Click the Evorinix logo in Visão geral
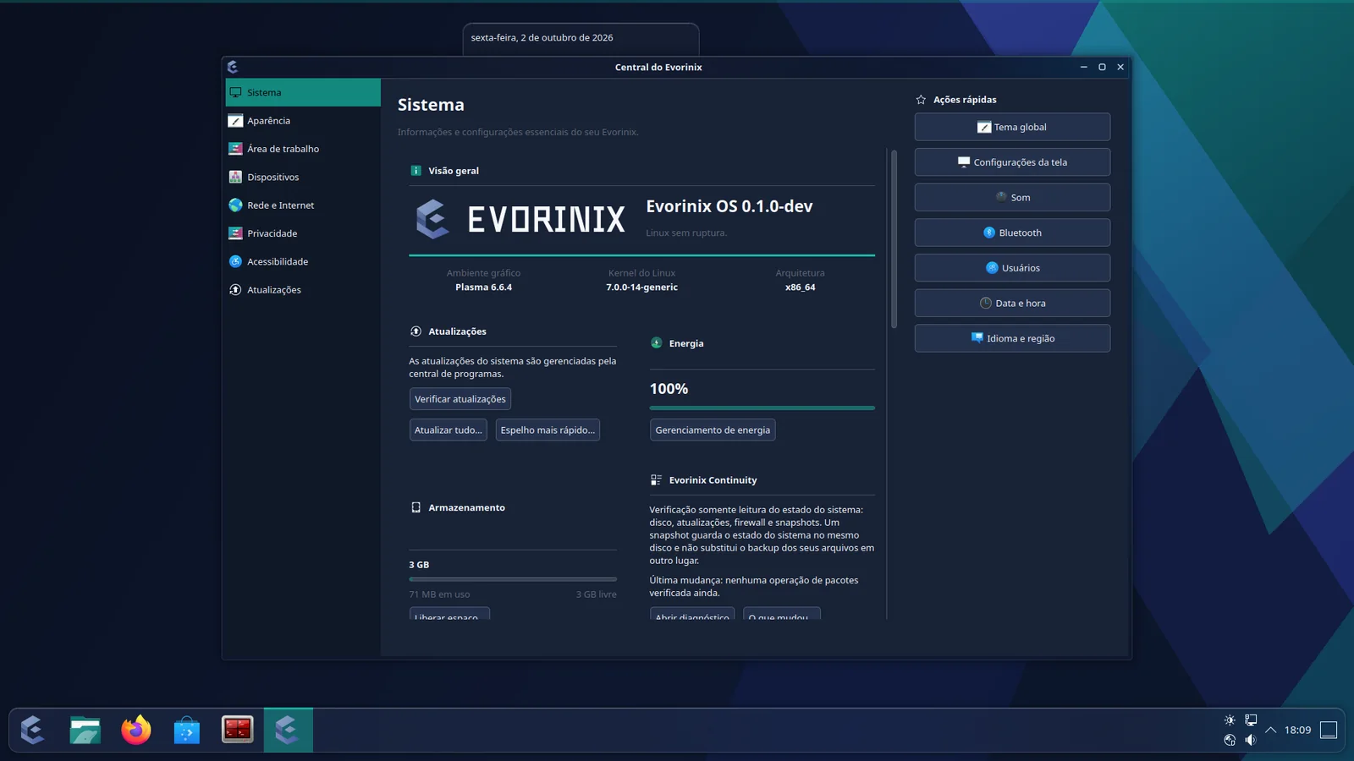Viewport: 1354px width, 761px height. point(520,219)
